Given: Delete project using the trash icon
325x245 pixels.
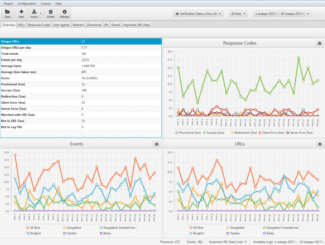Looking at the screenshot, I should [50, 13].
